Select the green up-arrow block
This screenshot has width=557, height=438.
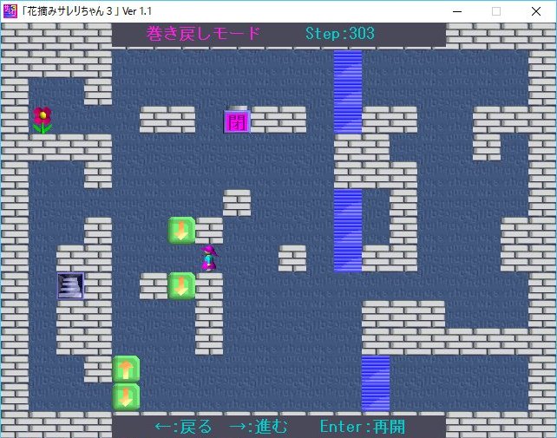point(126,369)
